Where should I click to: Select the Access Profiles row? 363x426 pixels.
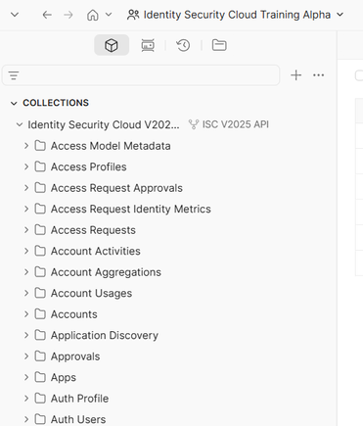coord(168,166)
